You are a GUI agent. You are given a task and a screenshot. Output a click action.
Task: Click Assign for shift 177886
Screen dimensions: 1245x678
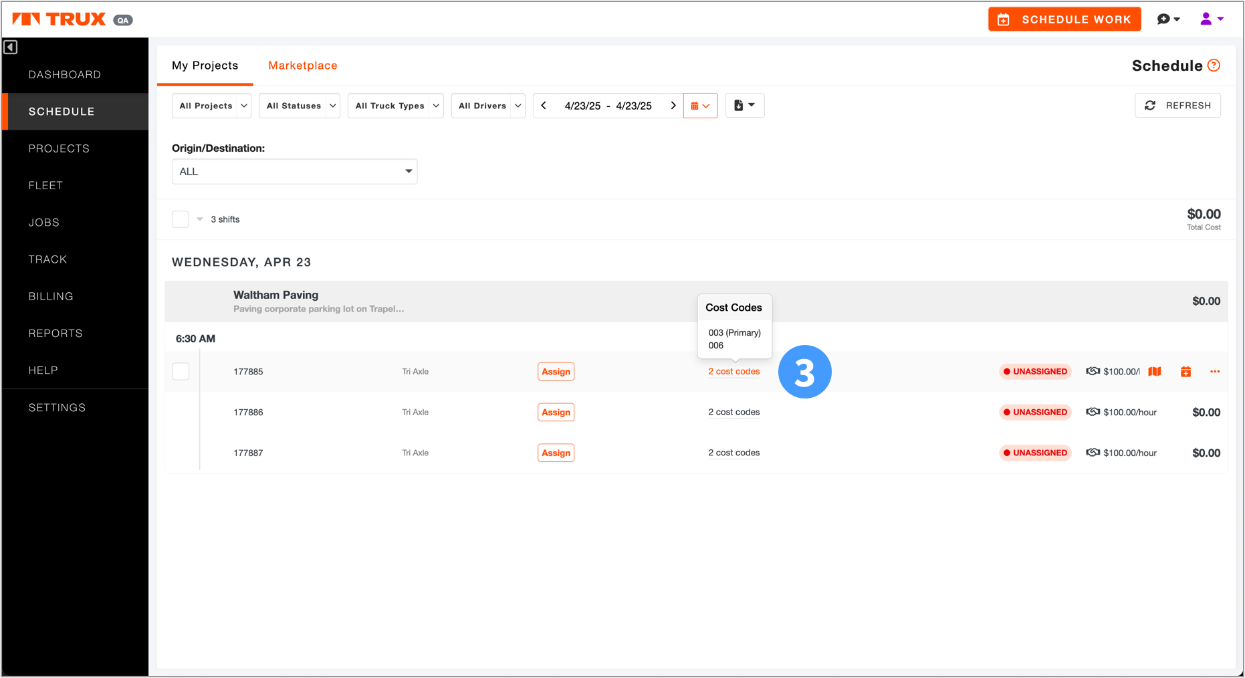click(556, 413)
